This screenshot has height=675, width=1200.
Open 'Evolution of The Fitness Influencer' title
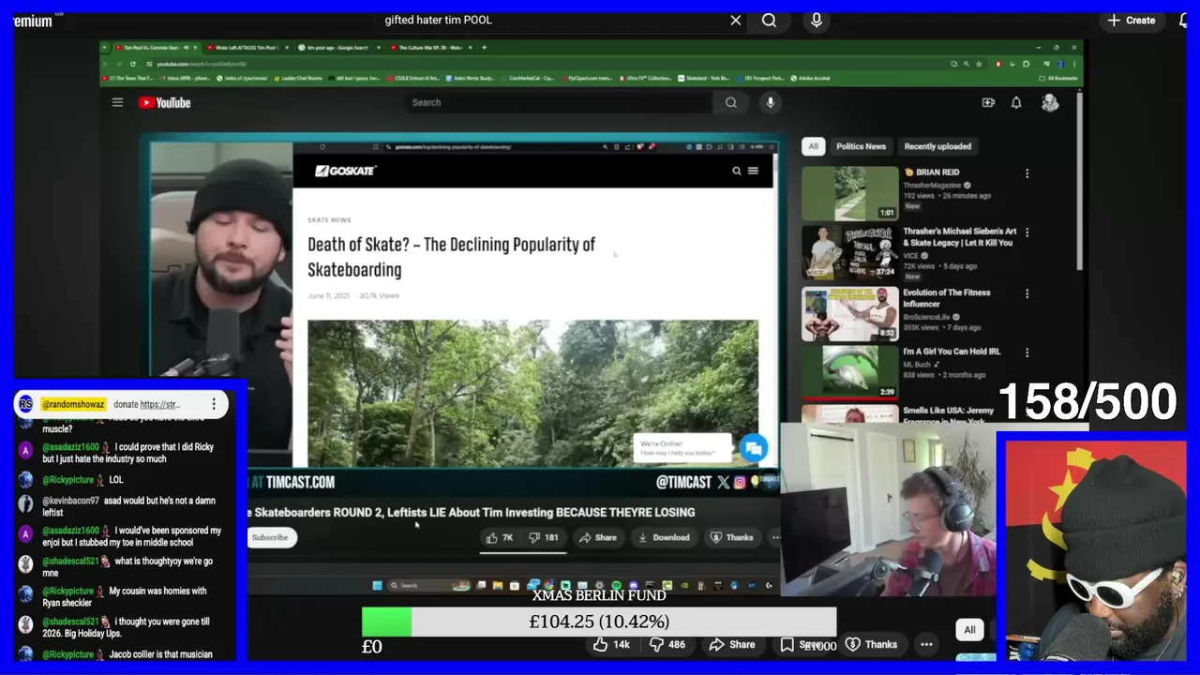tap(946, 298)
